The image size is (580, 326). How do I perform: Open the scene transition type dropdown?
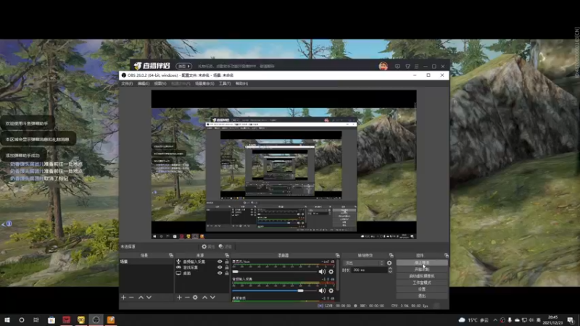click(x=364, y=263)
